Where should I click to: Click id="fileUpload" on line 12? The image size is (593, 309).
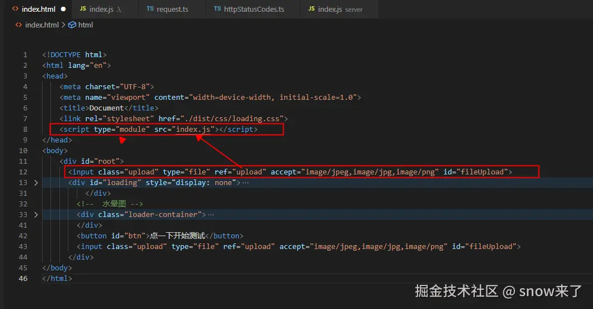(475, 172)
